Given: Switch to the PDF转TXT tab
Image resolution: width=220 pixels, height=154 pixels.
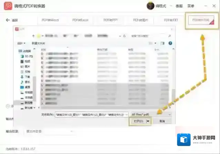Looking at the screenshot, I should (171, 20).
